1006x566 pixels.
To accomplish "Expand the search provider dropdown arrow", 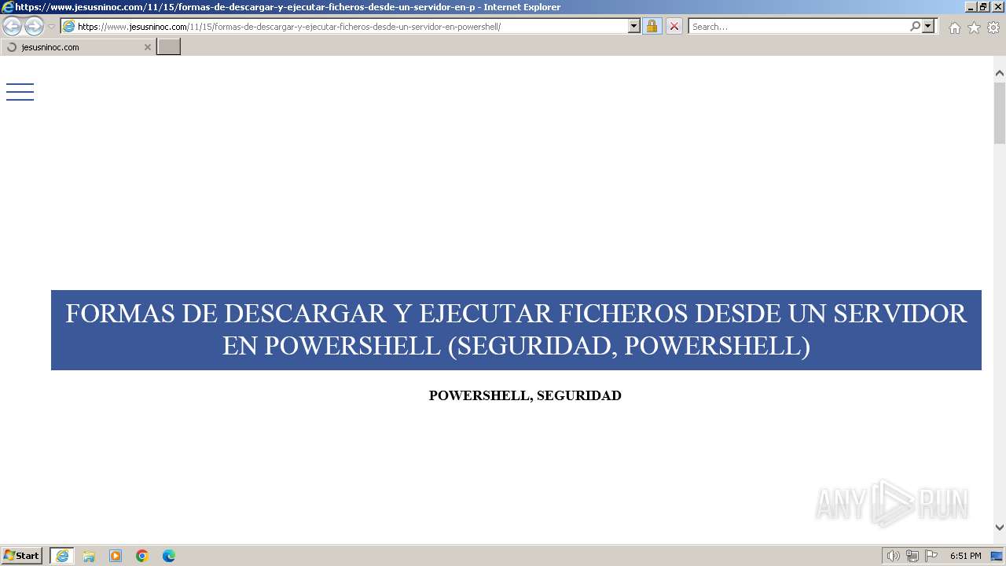I will [928, 26].
